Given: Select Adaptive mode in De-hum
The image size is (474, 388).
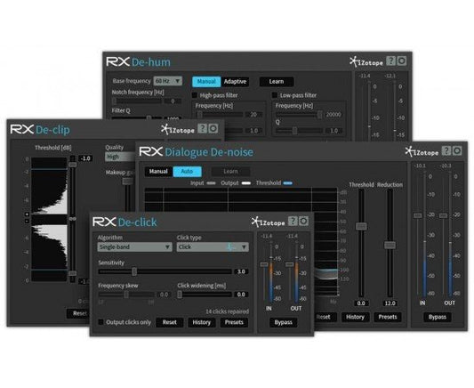Looking at the screenshot, I should click(x=235, y=82).
